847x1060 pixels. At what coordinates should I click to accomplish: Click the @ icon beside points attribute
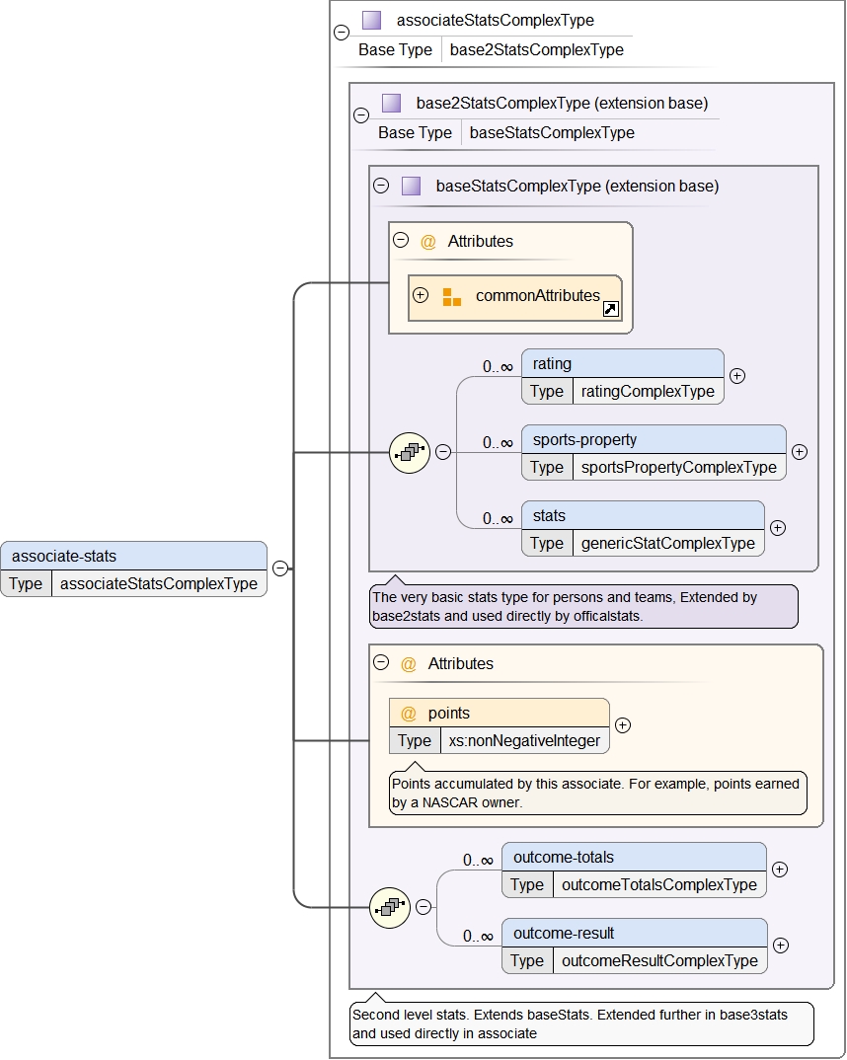point(408,713)
